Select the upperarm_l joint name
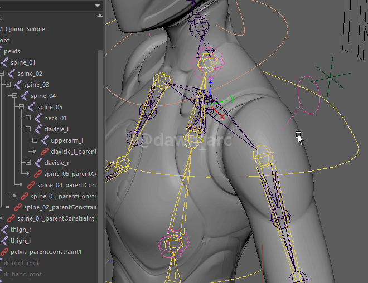The height and width of the screenshot is (283, 368). point(67,141)
